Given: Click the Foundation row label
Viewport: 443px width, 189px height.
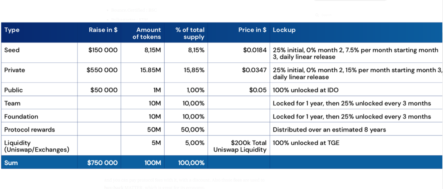Looking at the screenshot, I should 21,117.
